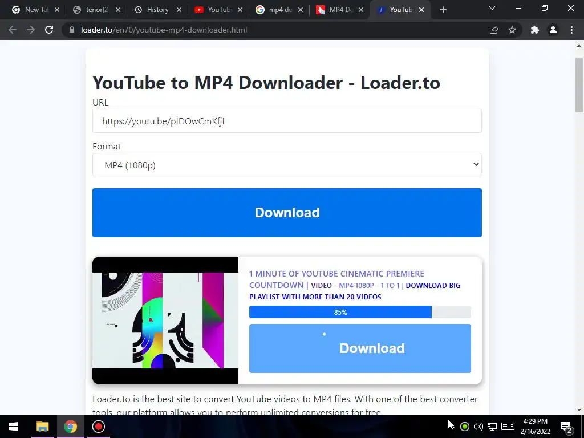Viewport: 584px width, 438px height.
Task: Reload the loader.to page
Action: 49,30
